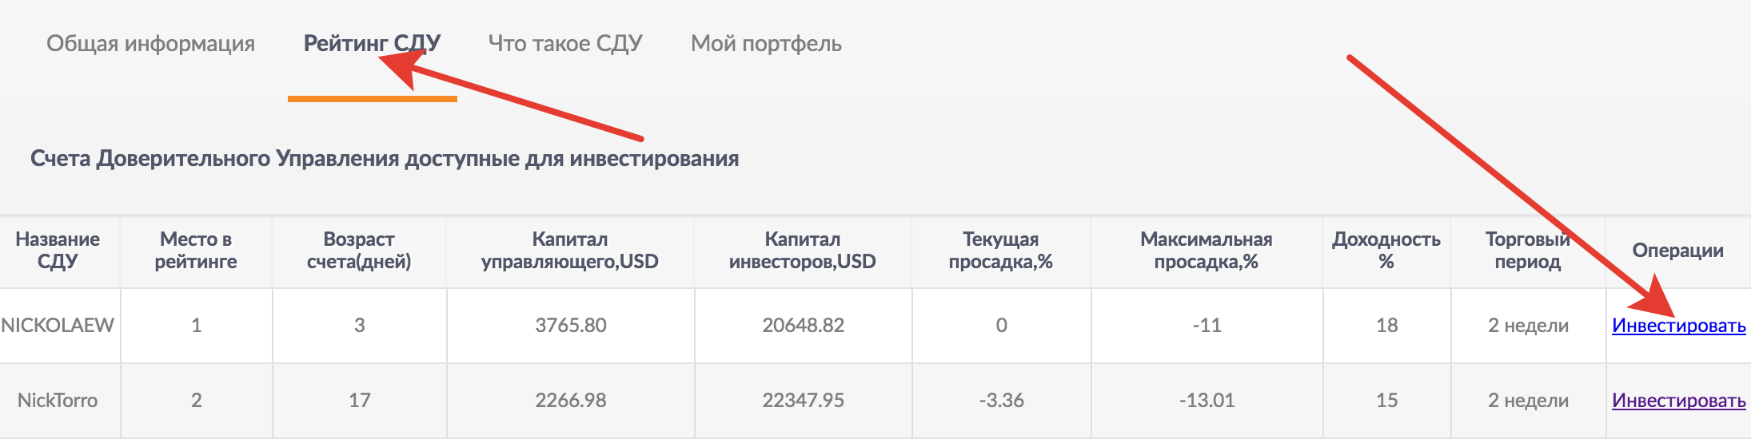The height and width of the screenshot is (439, 1751).
Task: Select the NICKOLAEW account name cell
Action: pos(58,326)
